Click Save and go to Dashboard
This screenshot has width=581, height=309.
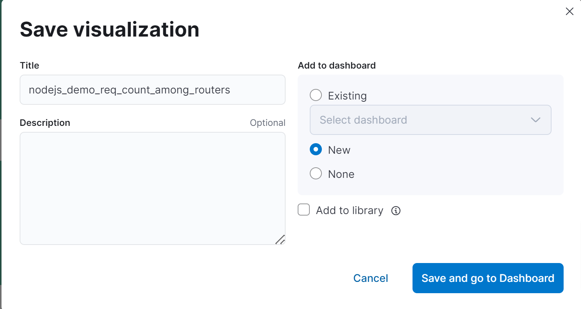click(x=488, y=278)
